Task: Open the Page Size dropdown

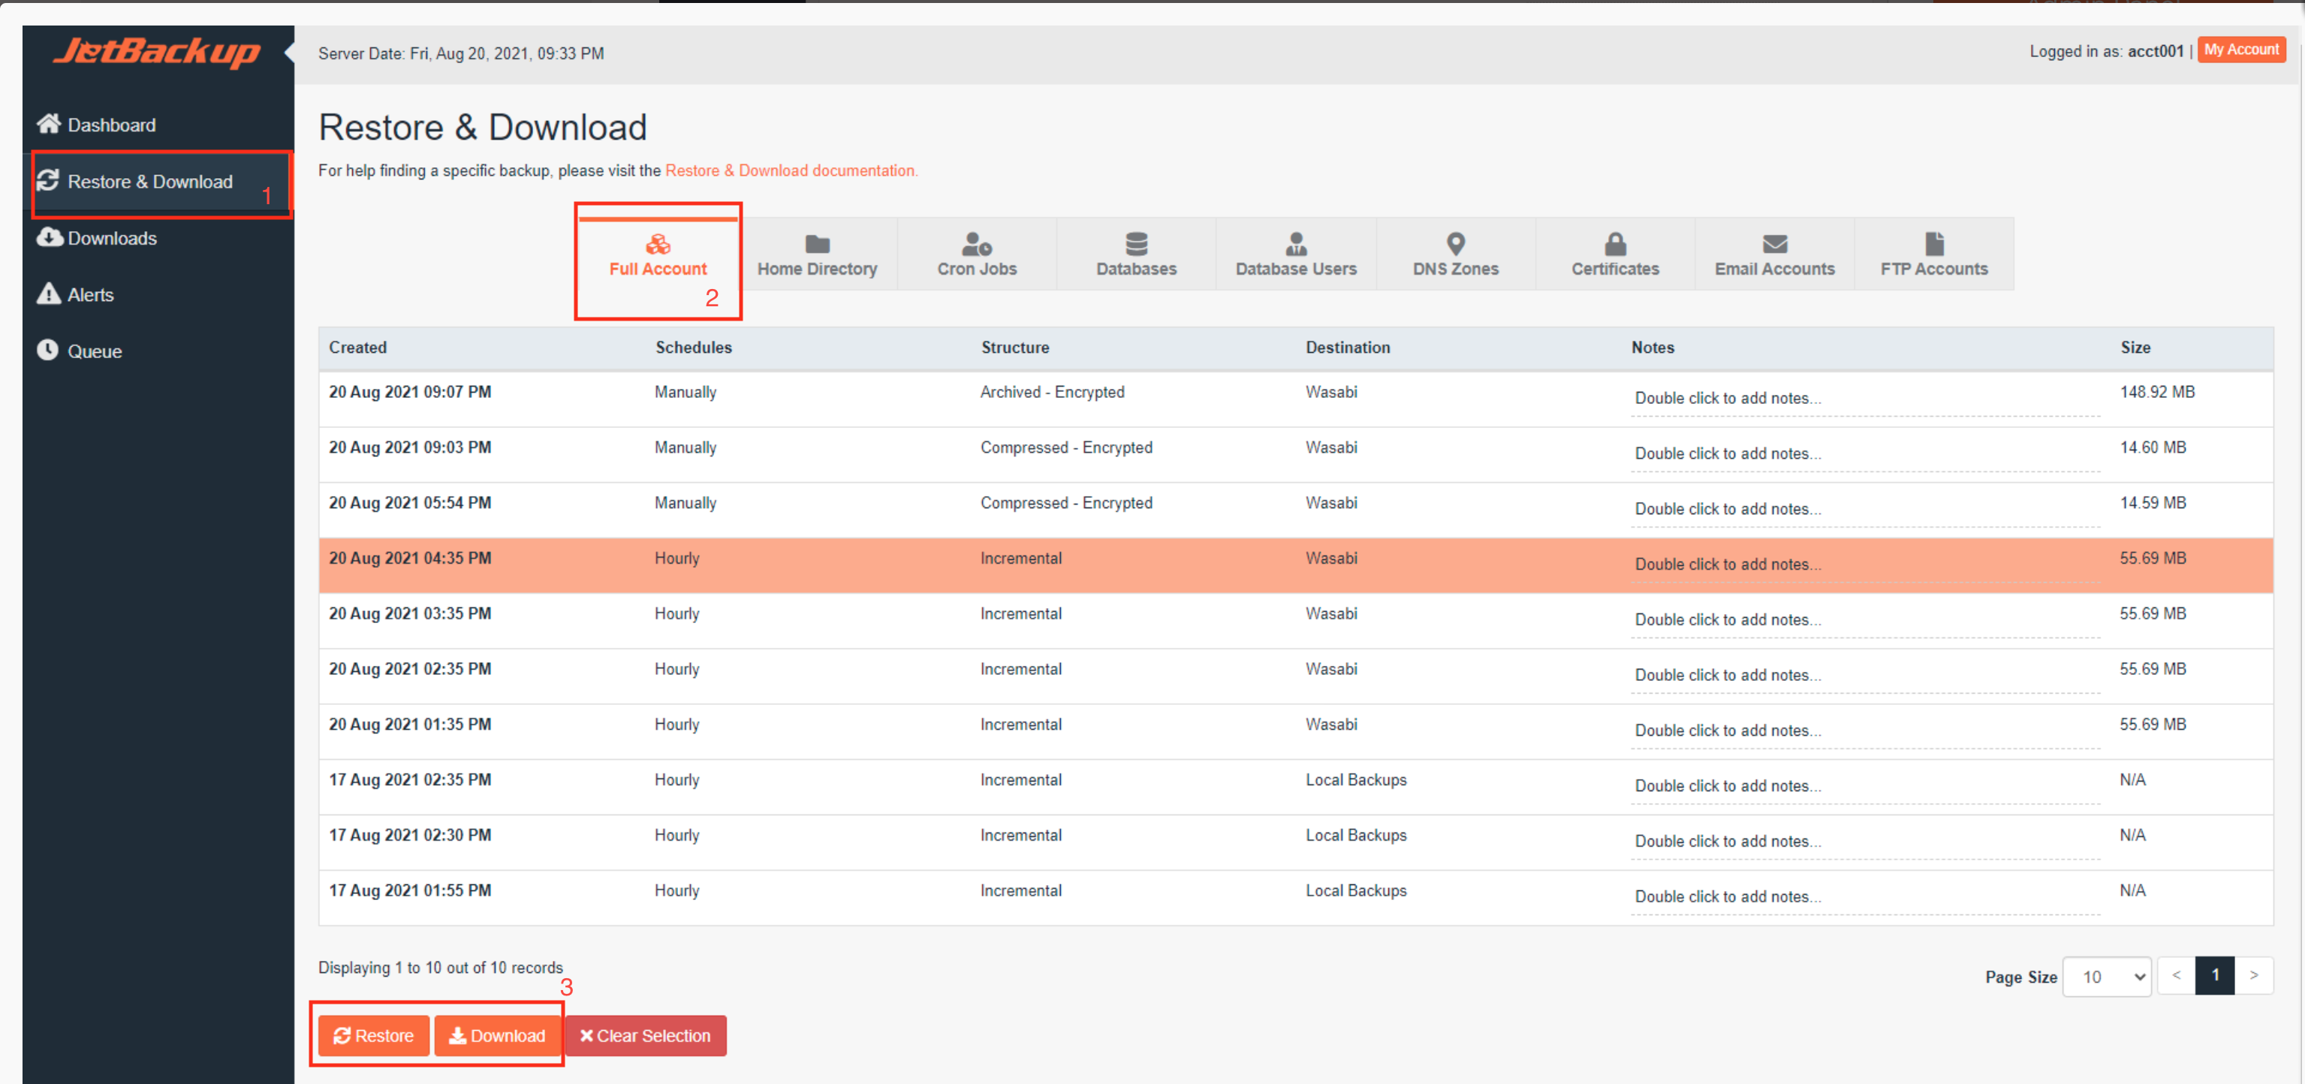Action: coord(2106,976)
